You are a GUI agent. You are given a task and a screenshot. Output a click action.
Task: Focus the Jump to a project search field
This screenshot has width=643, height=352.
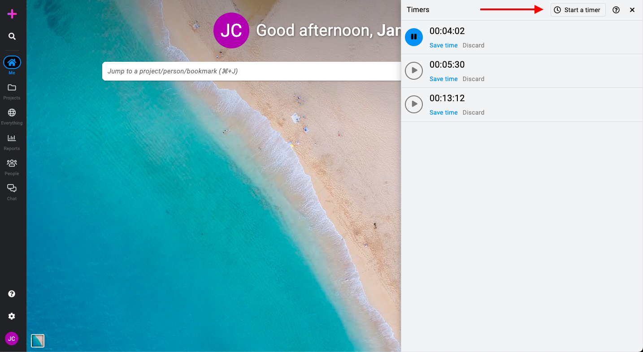tap(252, 71)
